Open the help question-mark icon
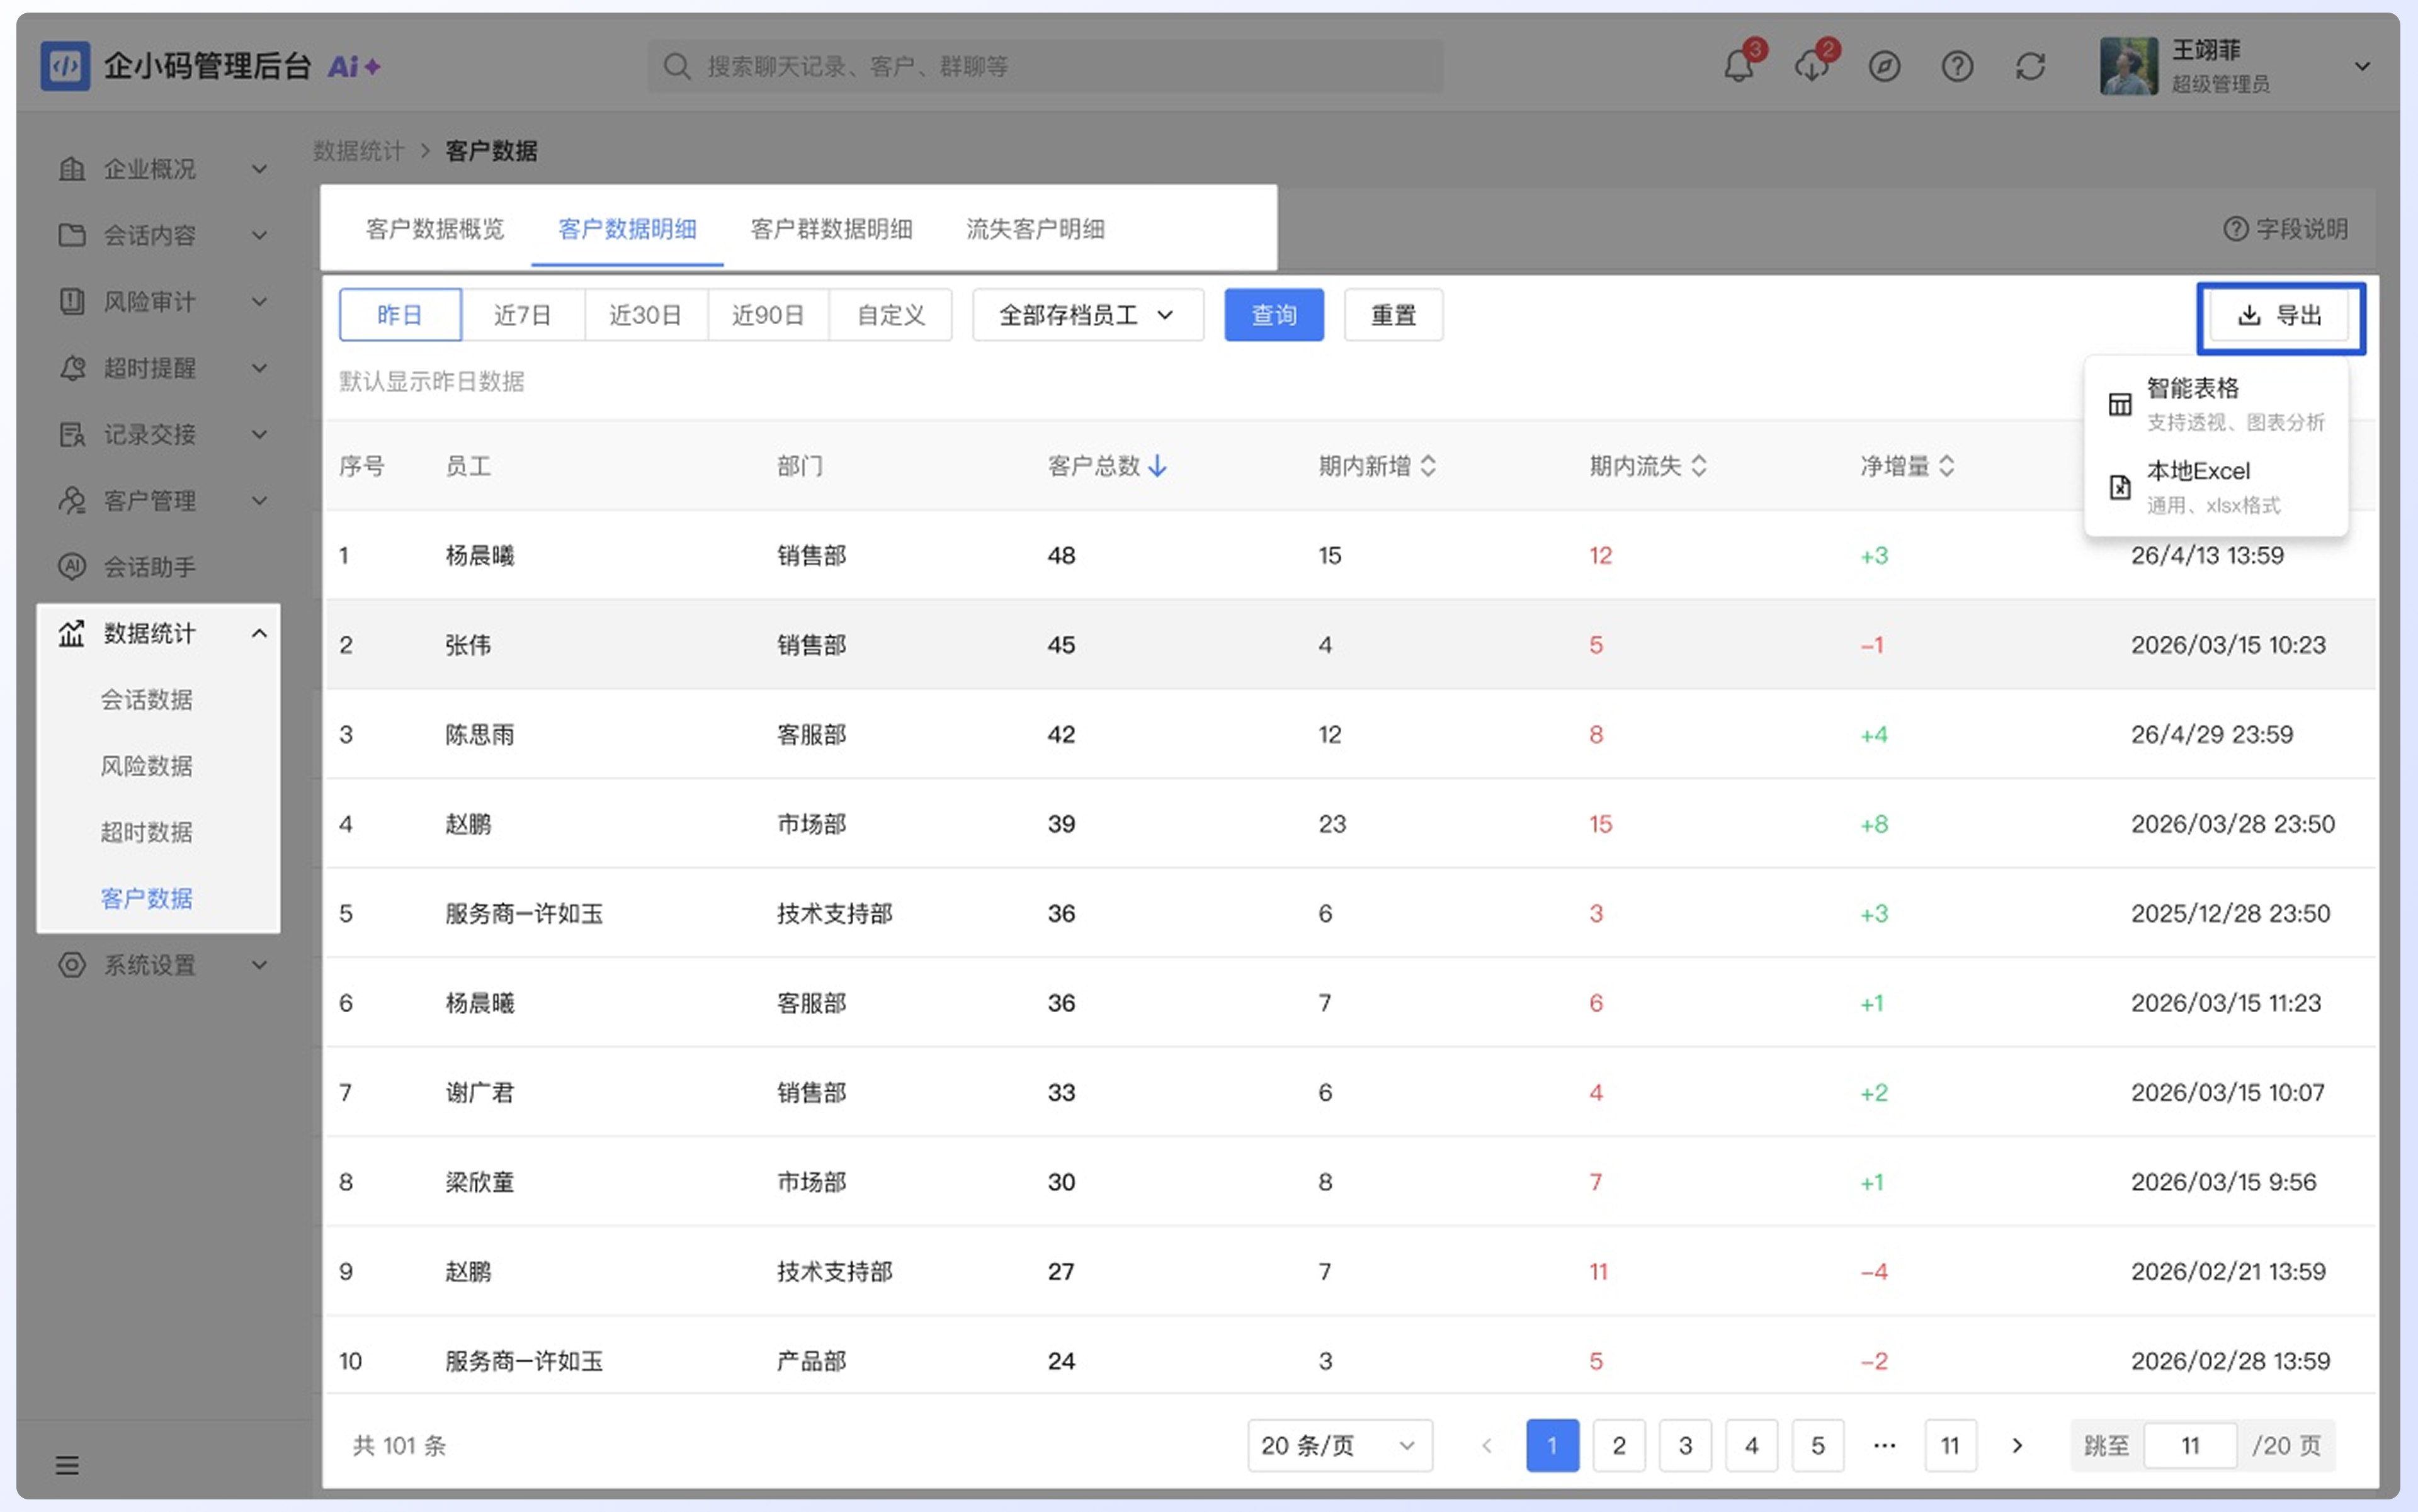The image size is (2418, 1512). click(1958, 67)
